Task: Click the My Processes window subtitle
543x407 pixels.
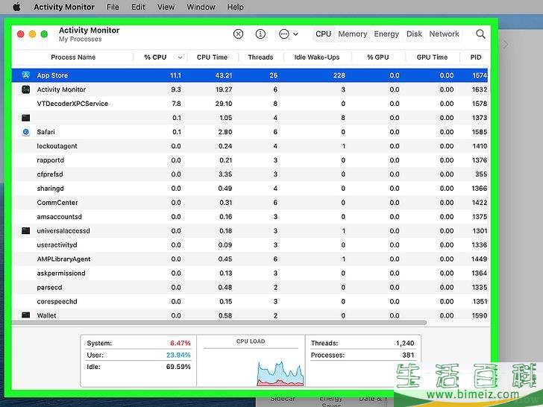Action: pyautogui.click(x=80, y=39)
